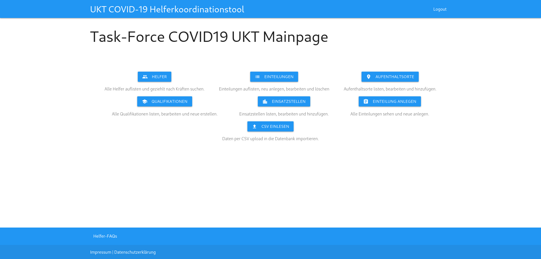Choose EINTEILUNG ANLEGEN label text
The height and width of the screenshot is (259, 541).
(x=394, y=101)
